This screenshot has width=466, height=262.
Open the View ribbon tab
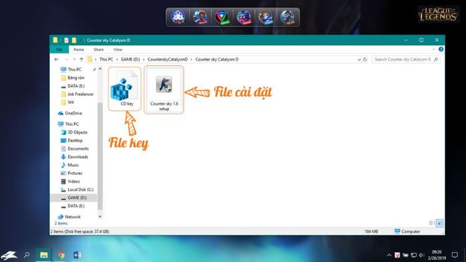(118, 50)
